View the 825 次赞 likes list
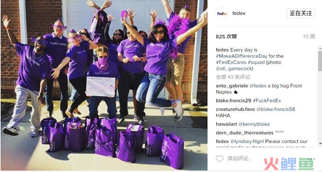This screenshot has width=322, height=172. 226,37
